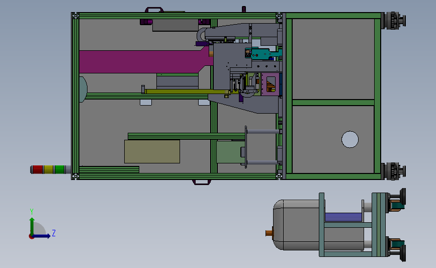The height and width of the screenshot is (268, 436).
Task: Select the semicircular part on left frame edge
Action: (x=83, y=90)
